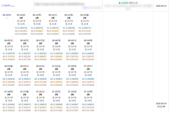Click the first small circular badge after 마사지
The height and width of the screenshot is (113, 169).
coord(12,6)
